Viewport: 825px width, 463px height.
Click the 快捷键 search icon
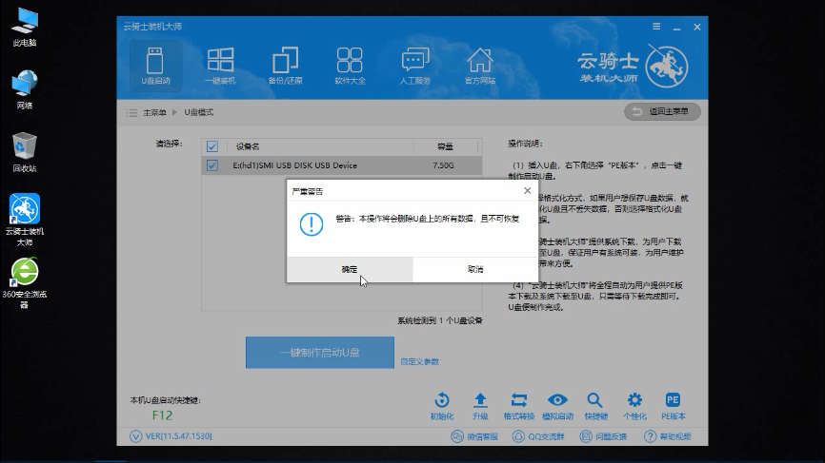click(x=595, y=406)
